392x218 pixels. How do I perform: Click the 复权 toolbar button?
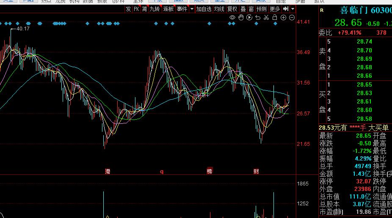[x=232, y=9]
